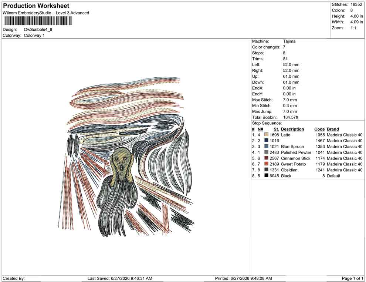Click the Obsidian description text
Screen dimensions: 366x282
(289, 170)
